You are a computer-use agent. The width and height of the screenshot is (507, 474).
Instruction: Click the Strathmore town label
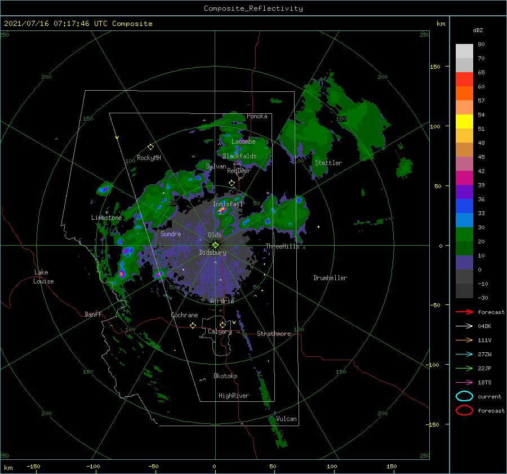coord(274,334)
